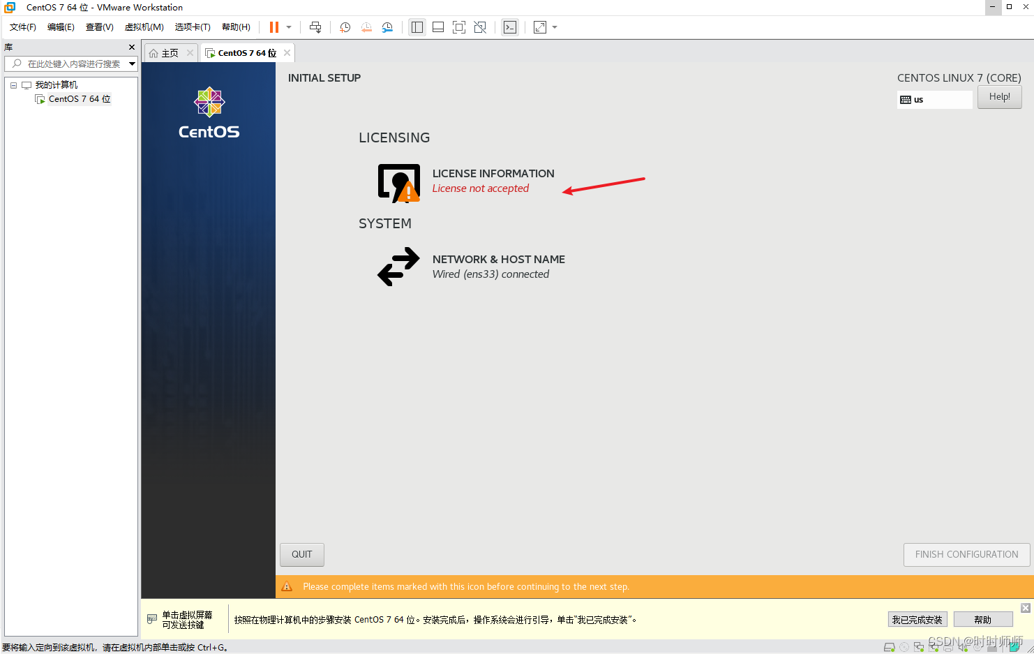Viewport: 1034px width, 654px height.
Task: Open the power options dropdown arrow next to pause
Action: pos(289,27)
